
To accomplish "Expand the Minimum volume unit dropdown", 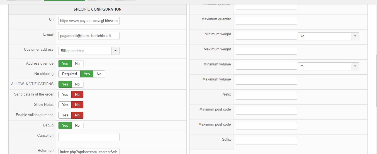I will (355, 66).
